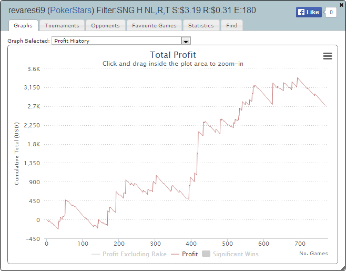Click the red Profit line legend marker
Screen dimensions: 346x271
pos(175,254)
